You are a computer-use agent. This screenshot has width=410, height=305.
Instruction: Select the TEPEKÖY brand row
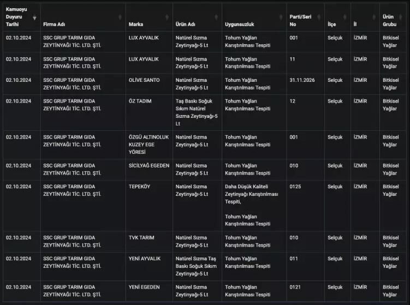139,187
